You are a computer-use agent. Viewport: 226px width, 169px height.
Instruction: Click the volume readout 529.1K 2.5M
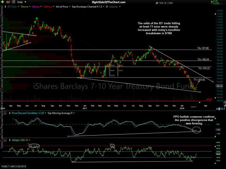coord(166,3)
